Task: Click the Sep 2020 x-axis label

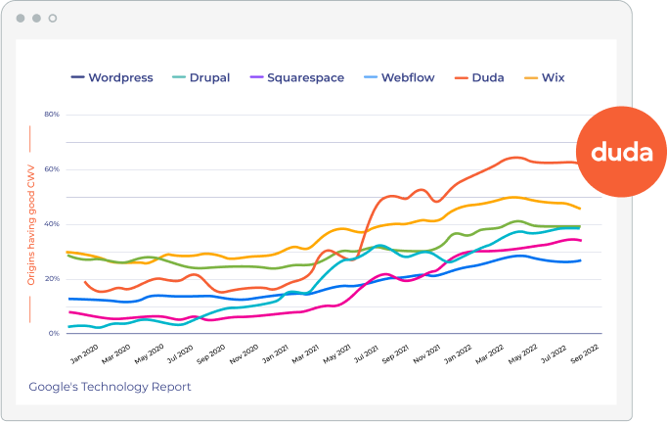Action: 211,353
